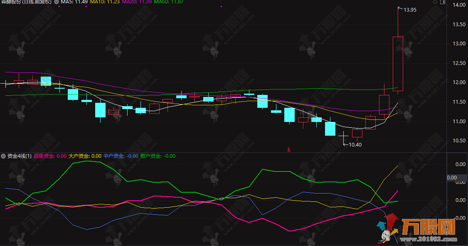Click the red S signal marker

[x=289, y=149]
